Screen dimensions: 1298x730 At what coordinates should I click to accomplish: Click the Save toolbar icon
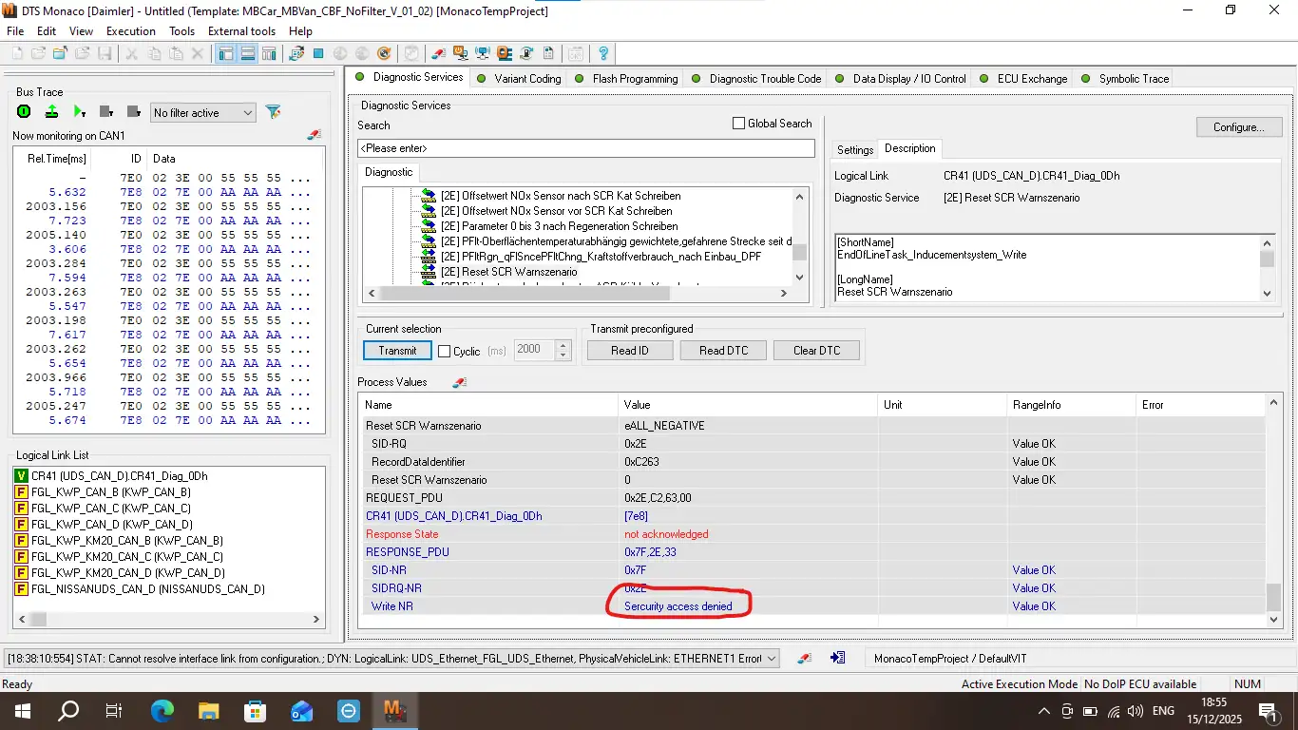[x=105, y=54]
